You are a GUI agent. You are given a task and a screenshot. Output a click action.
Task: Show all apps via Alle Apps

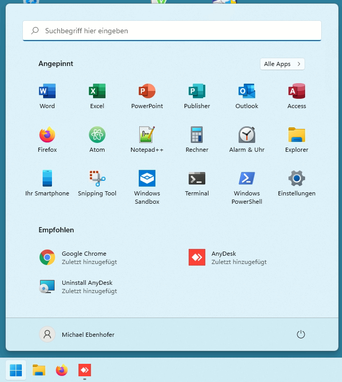click(x=282, y=64)
